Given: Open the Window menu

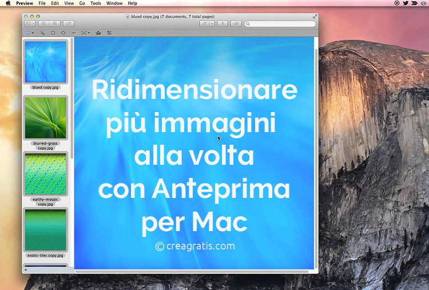Looking at the screenshot, I should click(x=114, y=3).
